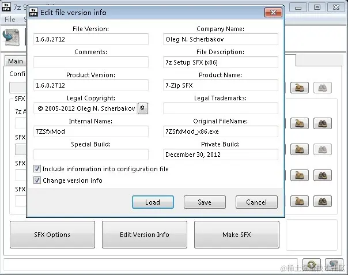Click the 7z SFX icon in dialog title
348x275 pixels.
(x=33, y=12)
